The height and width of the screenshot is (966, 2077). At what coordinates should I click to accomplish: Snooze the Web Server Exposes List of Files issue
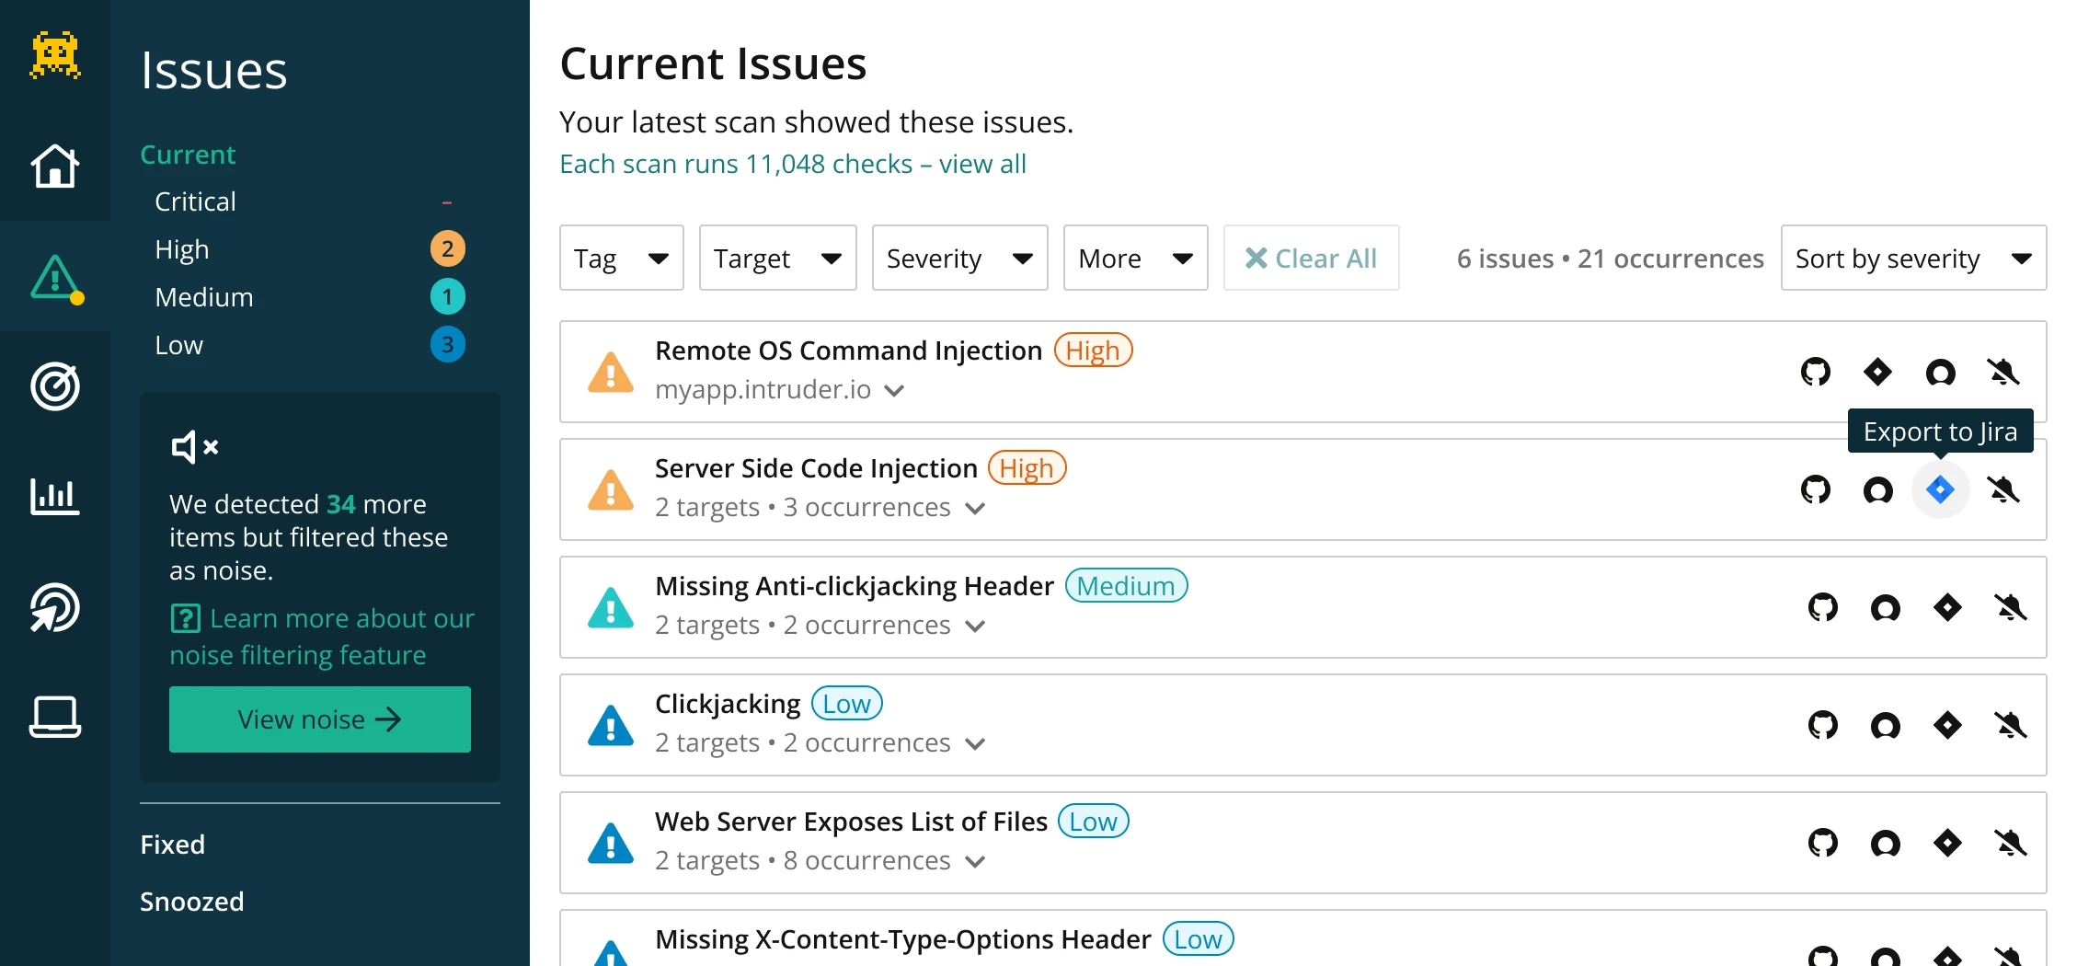(x=2011, y=843)
